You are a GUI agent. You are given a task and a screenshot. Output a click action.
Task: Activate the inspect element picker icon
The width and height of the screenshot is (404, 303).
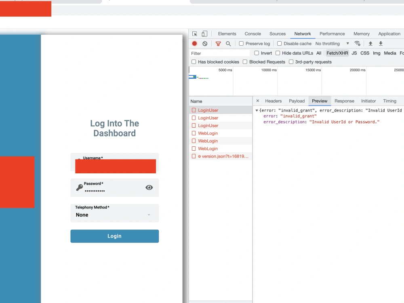pos(195,34)
